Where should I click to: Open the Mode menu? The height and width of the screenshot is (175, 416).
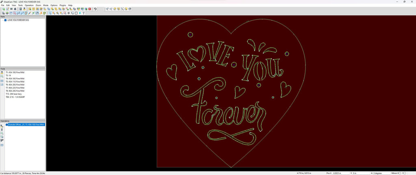click(x=46, y=5)
